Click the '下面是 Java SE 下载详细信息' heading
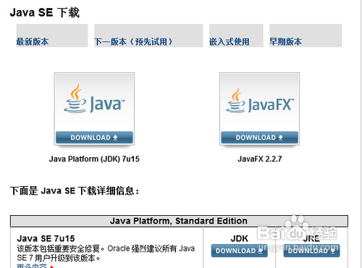 click(75, 190)
